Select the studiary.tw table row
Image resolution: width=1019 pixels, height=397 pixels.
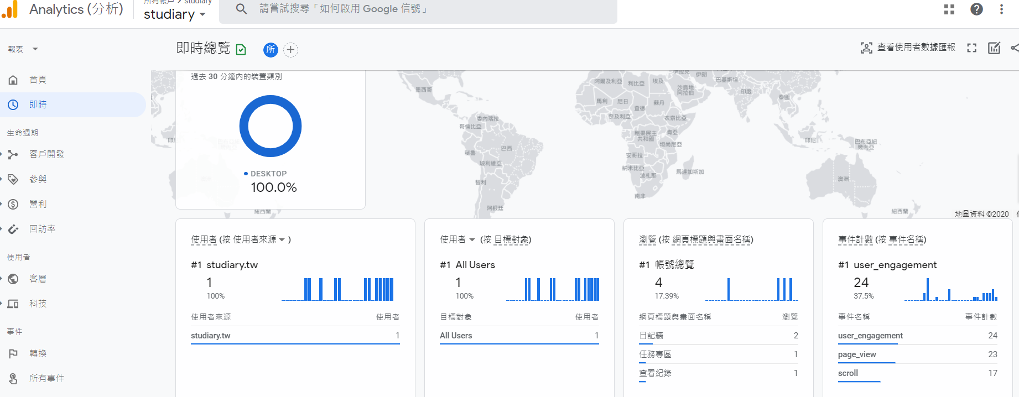click(295, 336)
